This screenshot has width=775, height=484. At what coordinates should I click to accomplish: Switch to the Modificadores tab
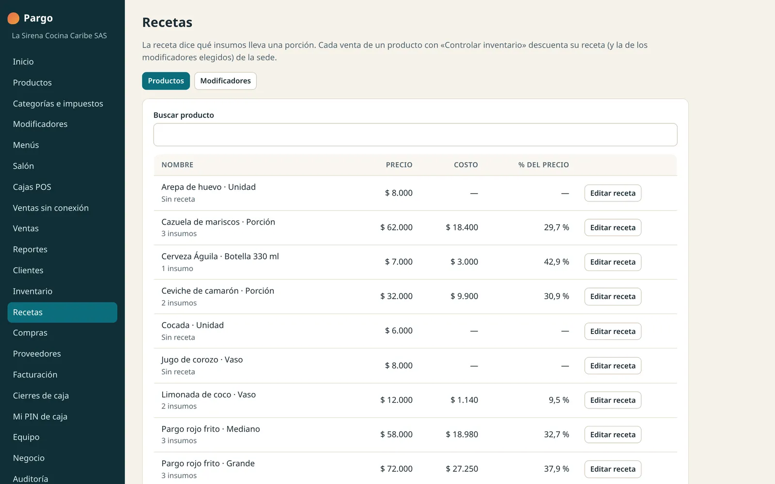click(x=225, y=81)
